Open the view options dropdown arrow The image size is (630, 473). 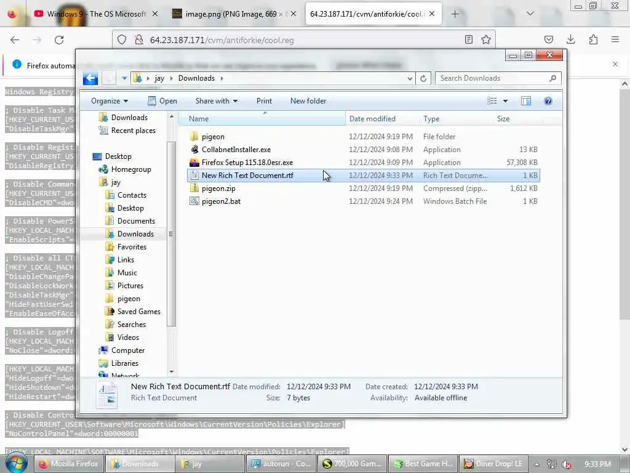tap(506, 101)
